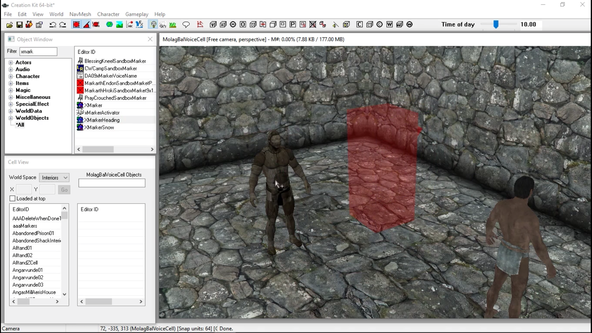
Task: Toggle the snap to angle icon
Action: [x=87, y=25]
